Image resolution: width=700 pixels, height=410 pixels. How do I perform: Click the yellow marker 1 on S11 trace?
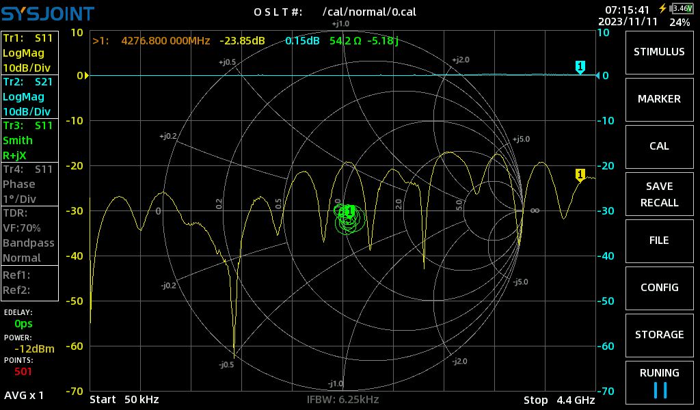(580, 175)
